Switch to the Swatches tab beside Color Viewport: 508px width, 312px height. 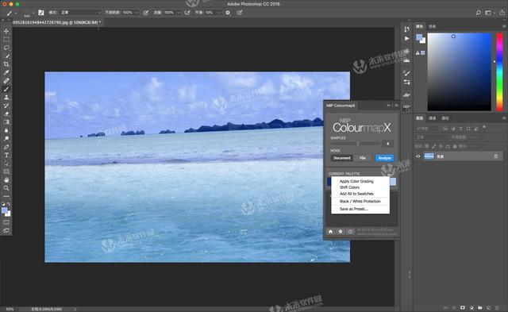click(432, 26)
